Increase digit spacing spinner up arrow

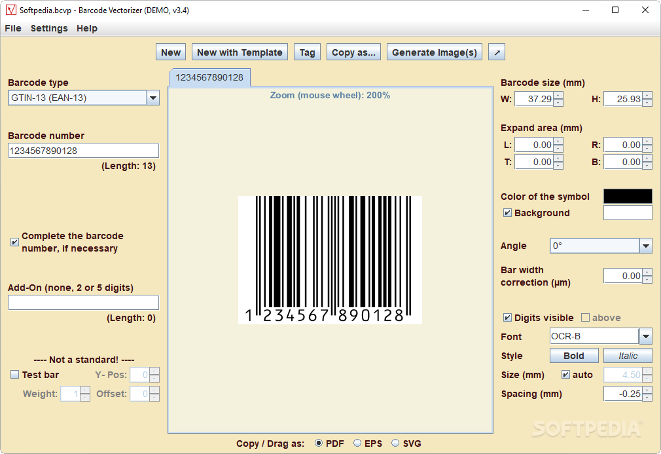647,390
